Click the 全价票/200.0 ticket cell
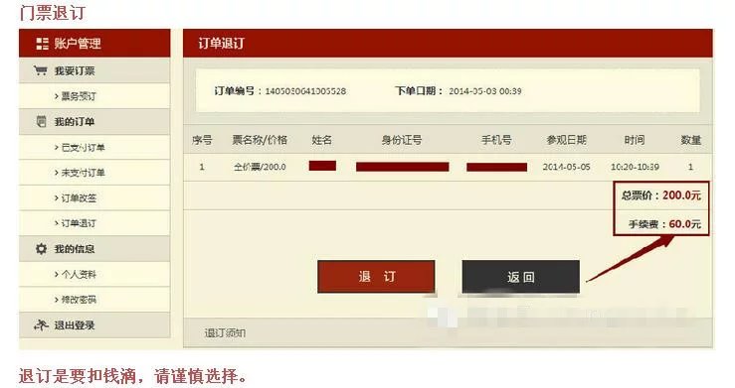Screen dimensions: 735x388 [260, 167]
